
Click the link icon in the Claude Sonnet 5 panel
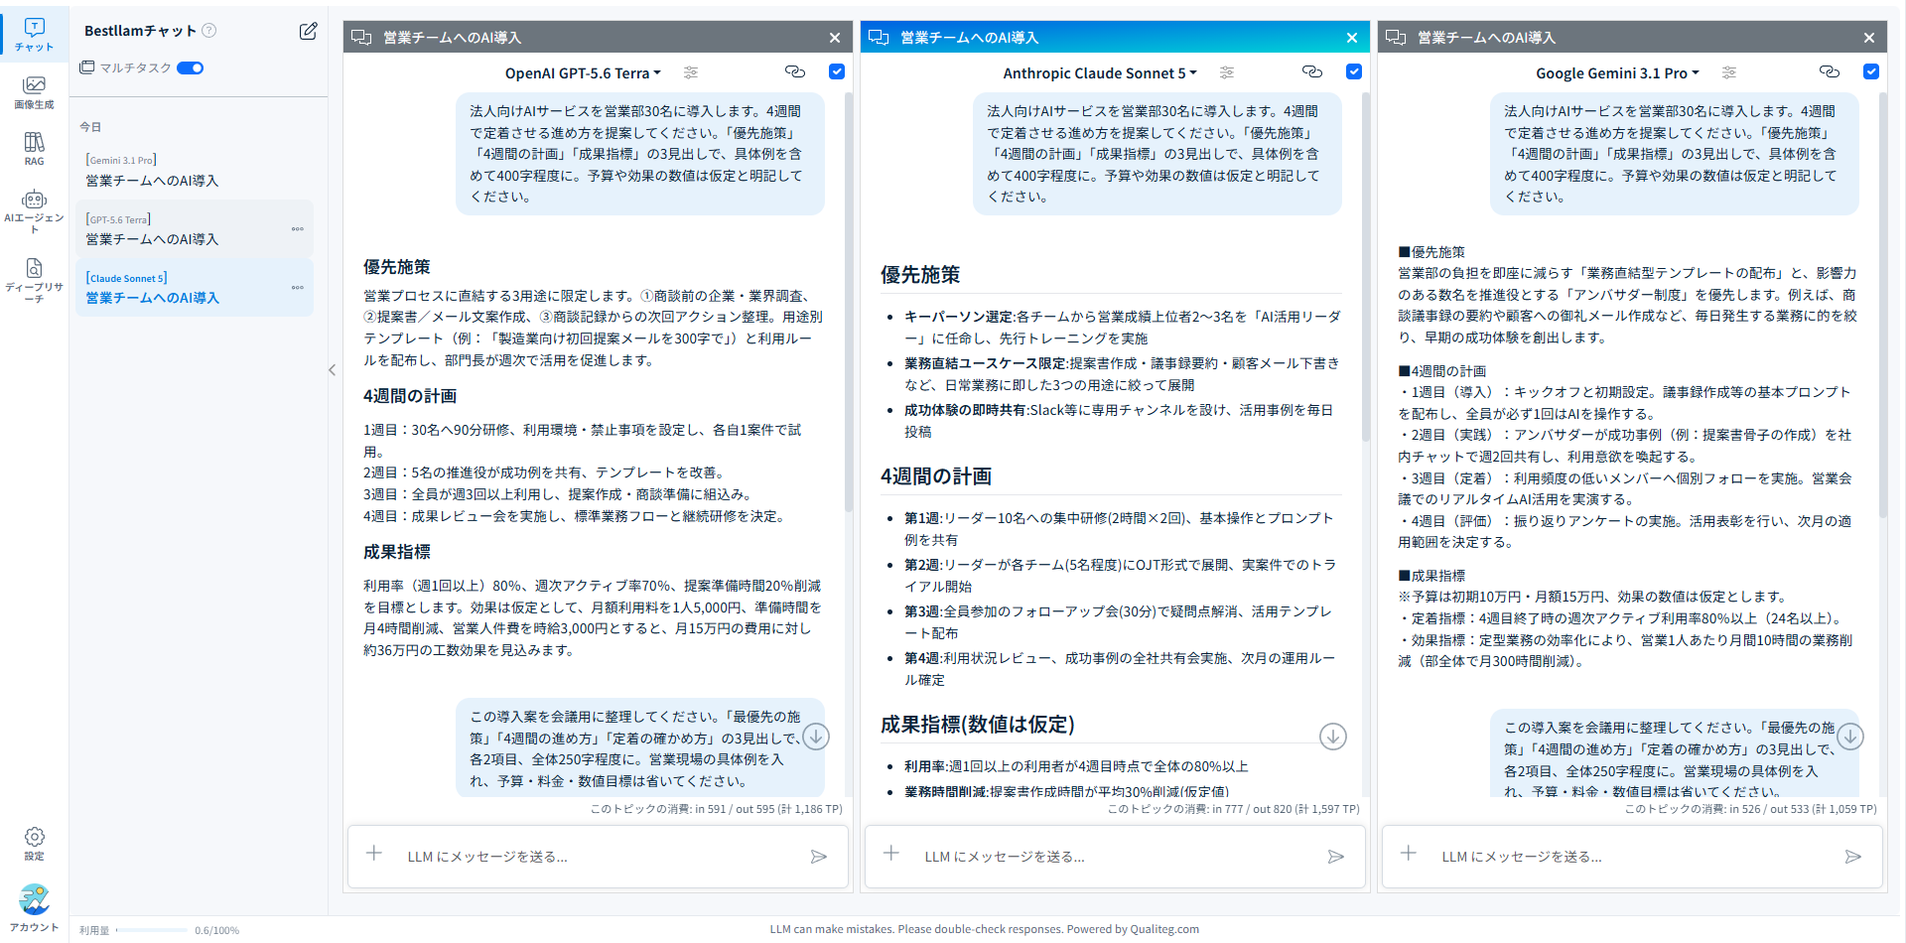click(x=1312, y=71)
